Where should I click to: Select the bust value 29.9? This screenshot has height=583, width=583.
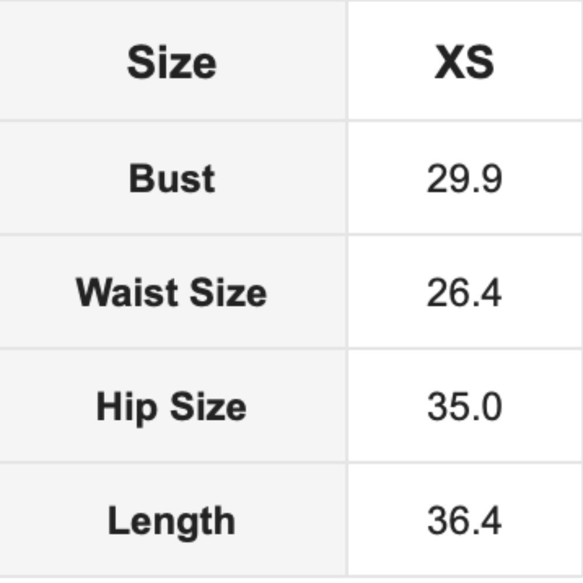(x=464, y=178)
